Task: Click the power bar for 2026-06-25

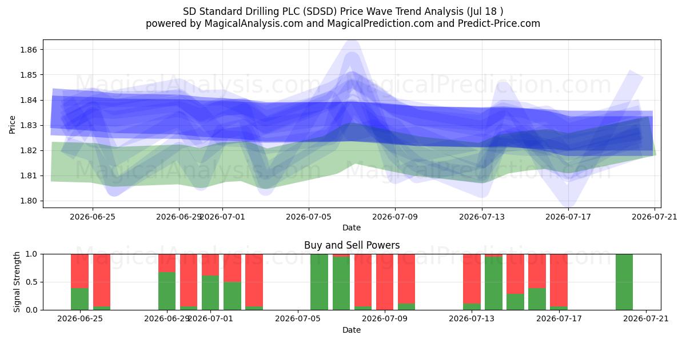Action: 80,282
